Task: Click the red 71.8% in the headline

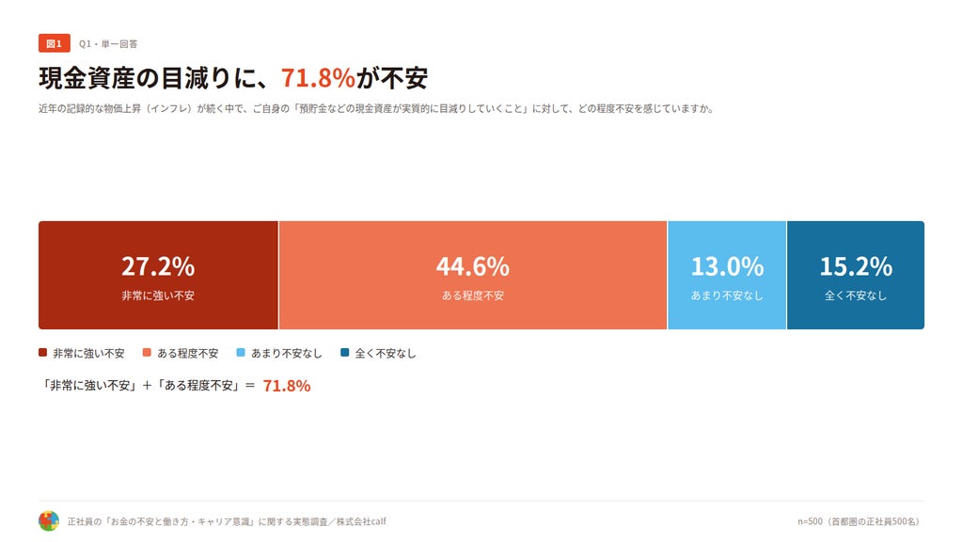Action: coord(318,78)
